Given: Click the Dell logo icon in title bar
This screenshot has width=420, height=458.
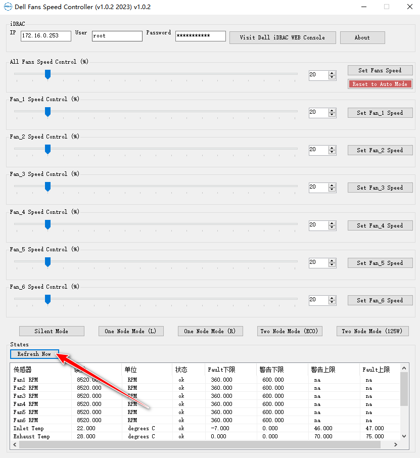Looking at the screenshot, I should [x=8, y=7].
